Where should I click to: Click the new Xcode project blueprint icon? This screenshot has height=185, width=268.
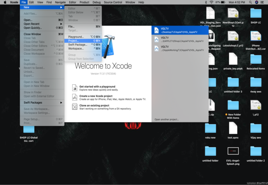pyautogui.click(x=75, y=97)
